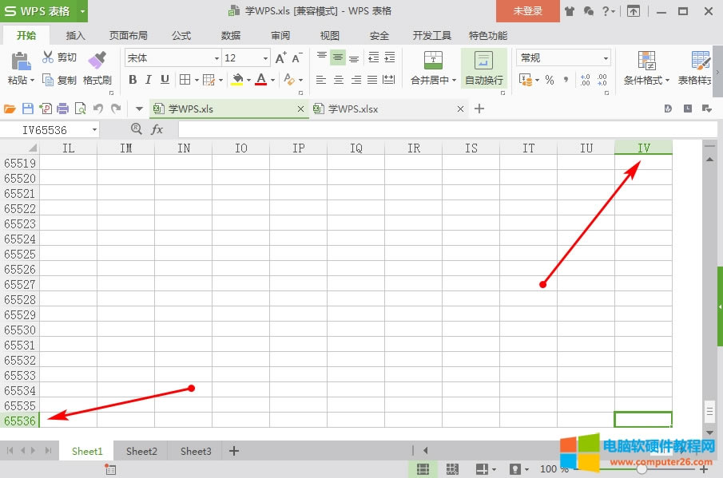This screenshot has width=723, height=478.
Task: Click inside the name box showing IV65536
Action: coord(44,128)
